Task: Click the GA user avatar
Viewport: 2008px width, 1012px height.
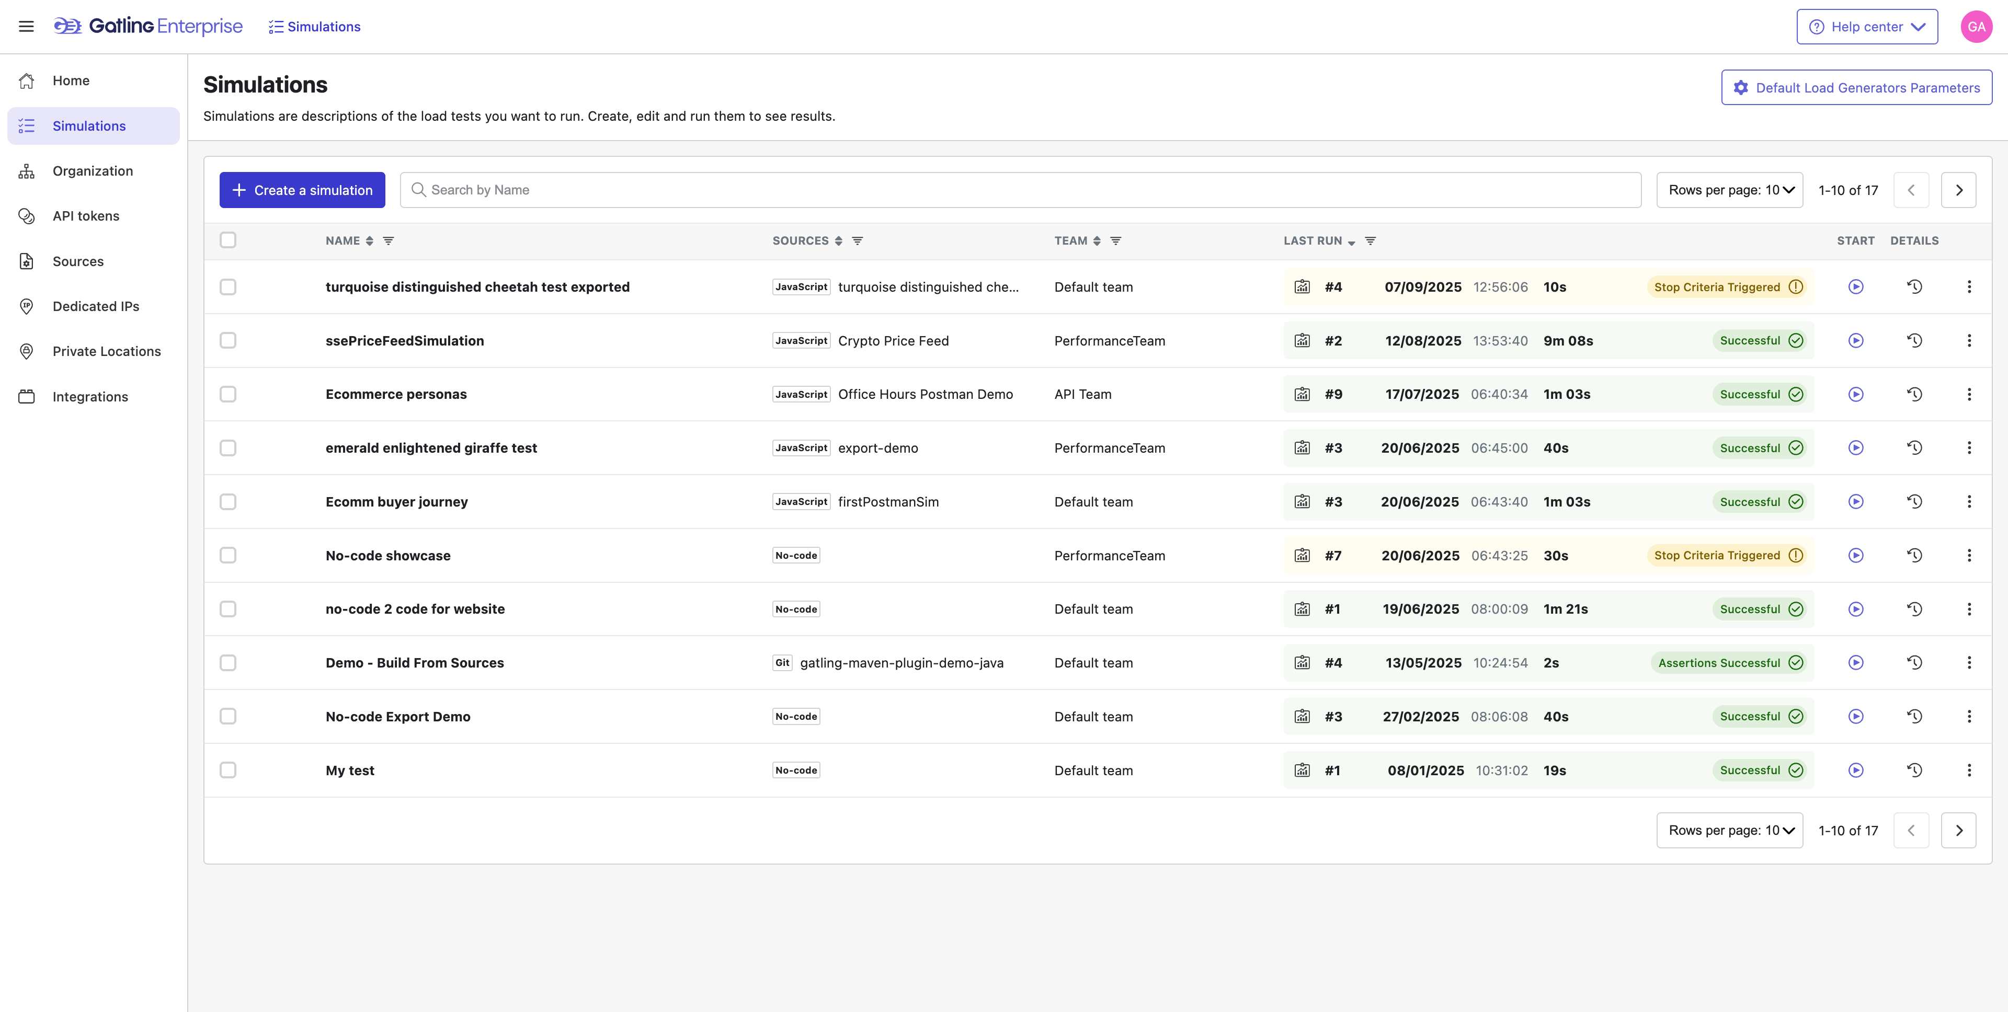Action: tap(1976, 27)
